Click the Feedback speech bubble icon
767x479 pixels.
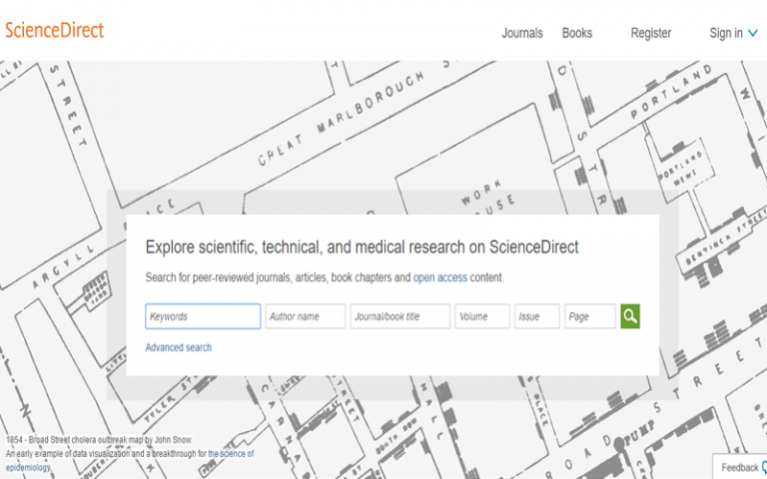tap(763, 467)
